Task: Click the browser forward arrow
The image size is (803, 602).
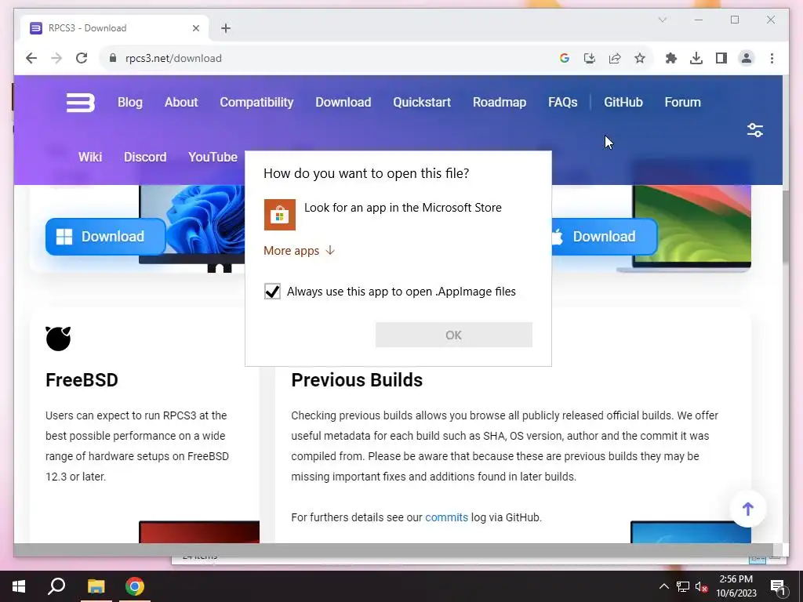Action: click(x=56, y=58)
